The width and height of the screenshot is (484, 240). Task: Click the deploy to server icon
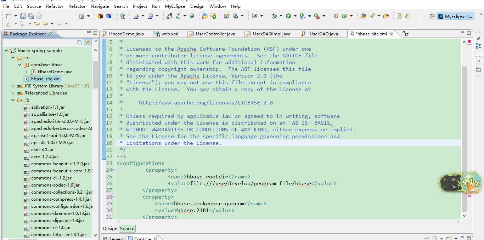coord(169,16)
